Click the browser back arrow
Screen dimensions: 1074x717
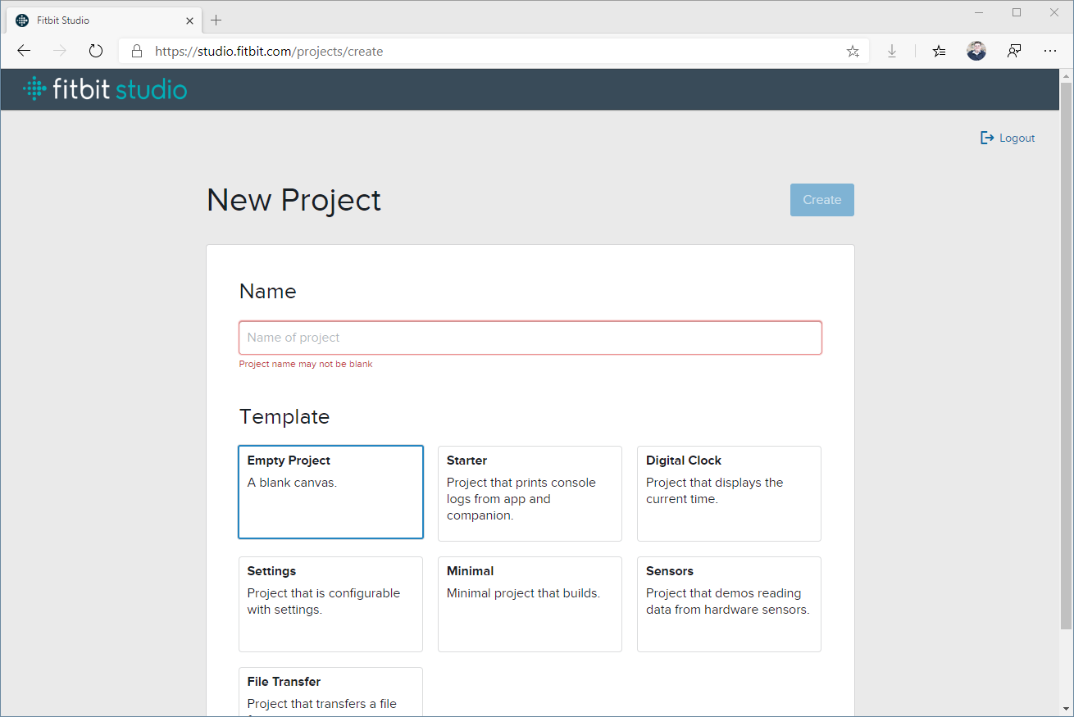point(24,51)
